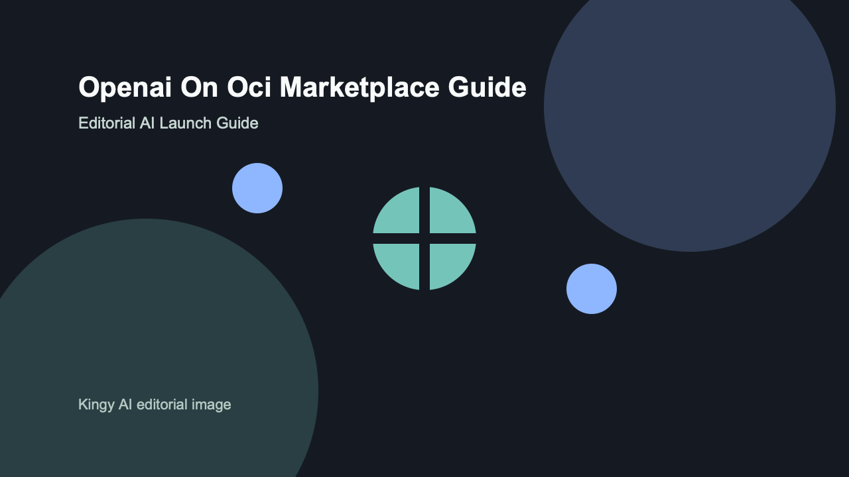Click the subtitle "Editorial AI Launch Guide"
Image resolution: width=849 pixels, height=477 pixels.
[168, 123]
